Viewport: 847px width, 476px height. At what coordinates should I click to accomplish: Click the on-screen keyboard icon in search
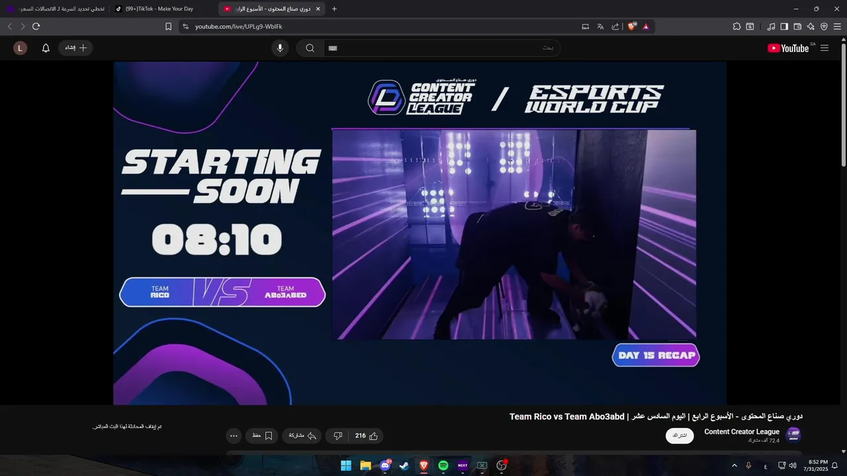coord(333,48)
